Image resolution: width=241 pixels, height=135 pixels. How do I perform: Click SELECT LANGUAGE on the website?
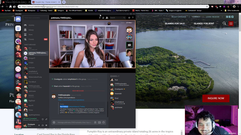coord(178,17)
